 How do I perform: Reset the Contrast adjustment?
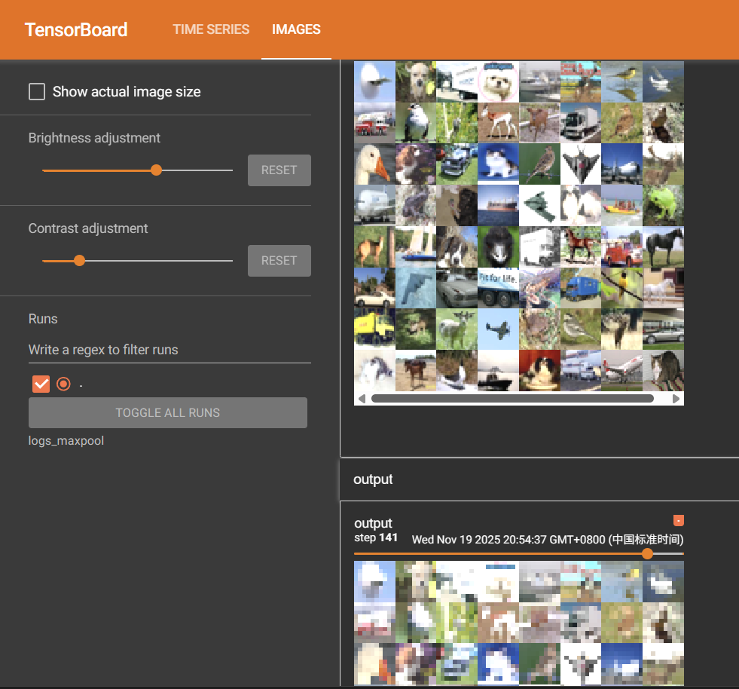coord(279,260)
